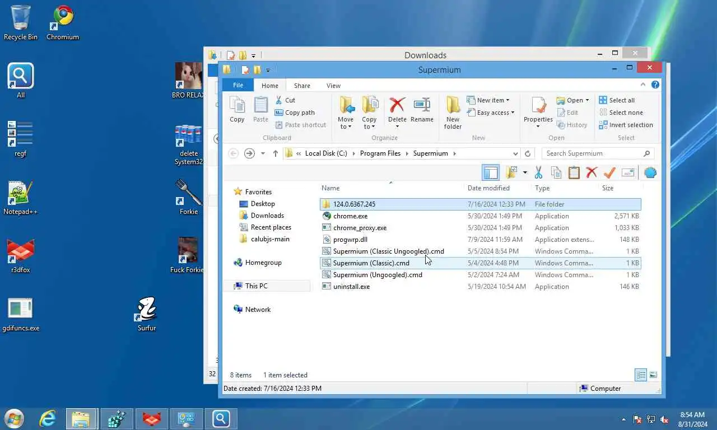
Task: Refresh the Supermium folder view
Action: coord(528,153)
